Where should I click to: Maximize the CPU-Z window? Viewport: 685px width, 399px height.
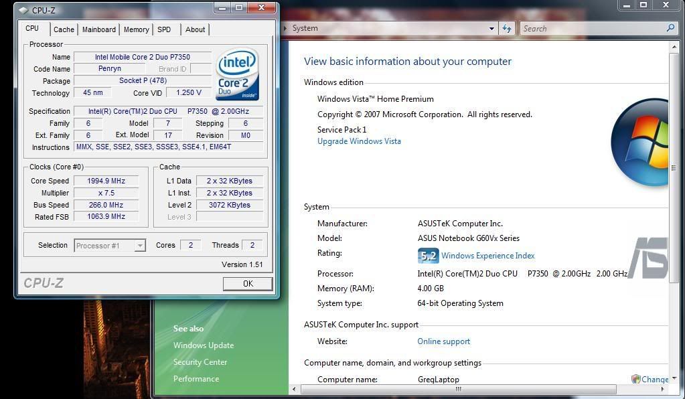(239, 7)
